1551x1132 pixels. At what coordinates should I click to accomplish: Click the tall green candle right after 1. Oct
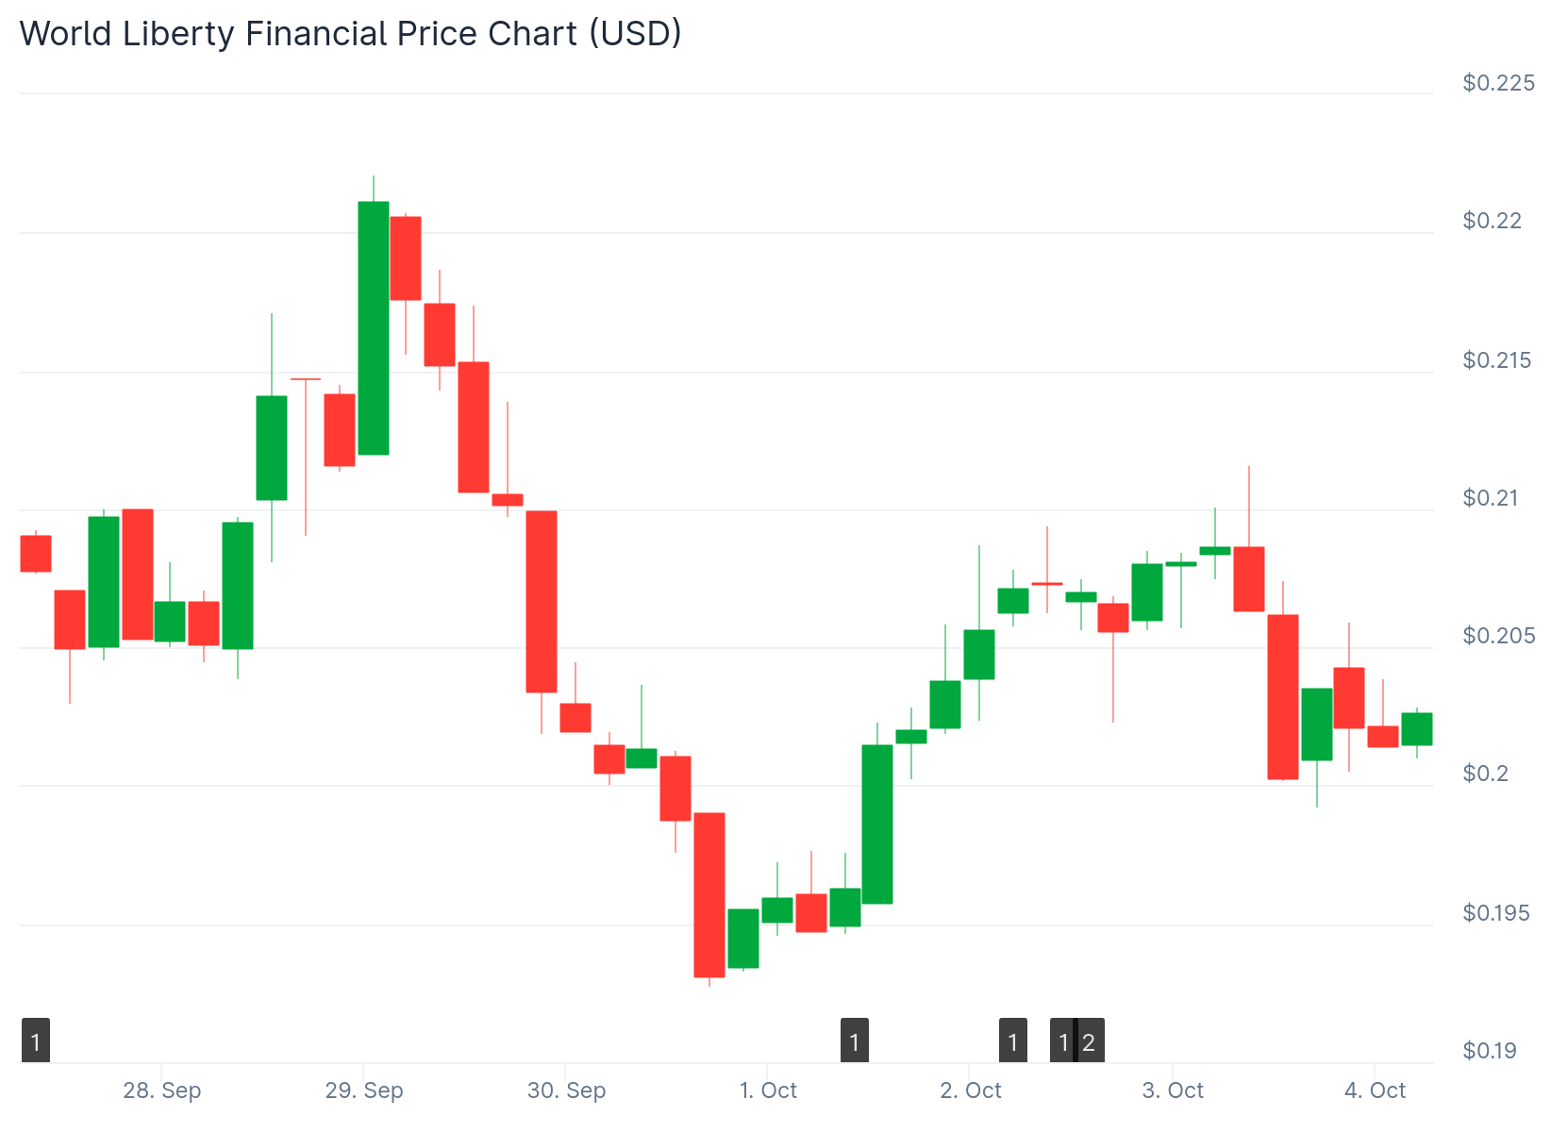877,824
